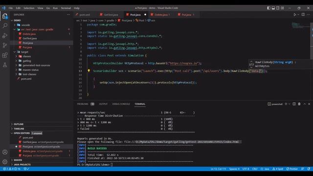Kill terminal with trash icon
Image resolution: width=313 pixels, height=176 pixels.
pyautogui.click(x=299, y=104)
